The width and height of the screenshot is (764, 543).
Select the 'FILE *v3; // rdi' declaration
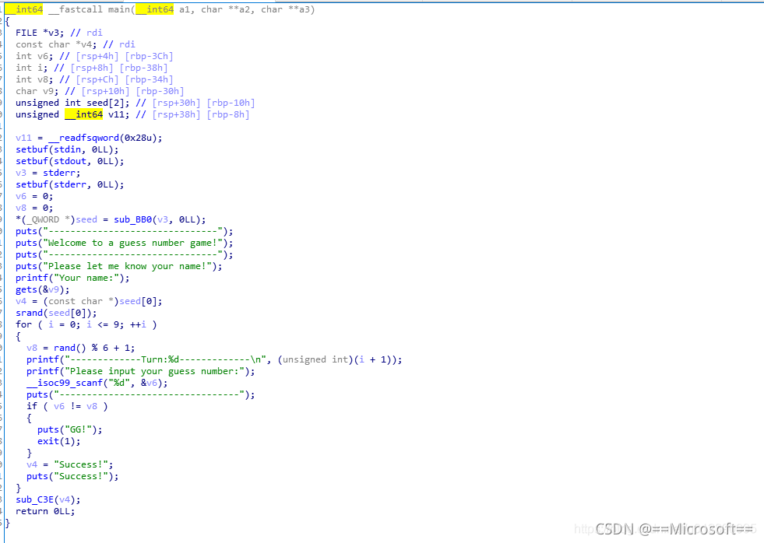[x=59, y=33]
